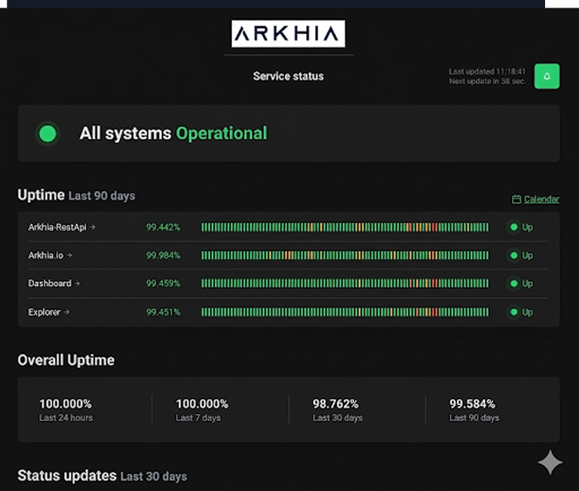This screenshot has height=491, width=579.
Task: Click the Dashboard 90-day uptime bar
Action: tap(345, 284)
